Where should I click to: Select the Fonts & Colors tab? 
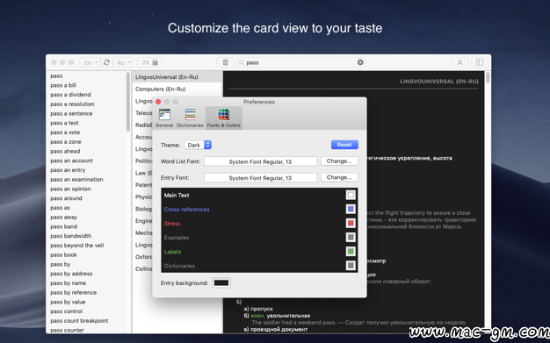pyautogui.click(x=224, y=118)
